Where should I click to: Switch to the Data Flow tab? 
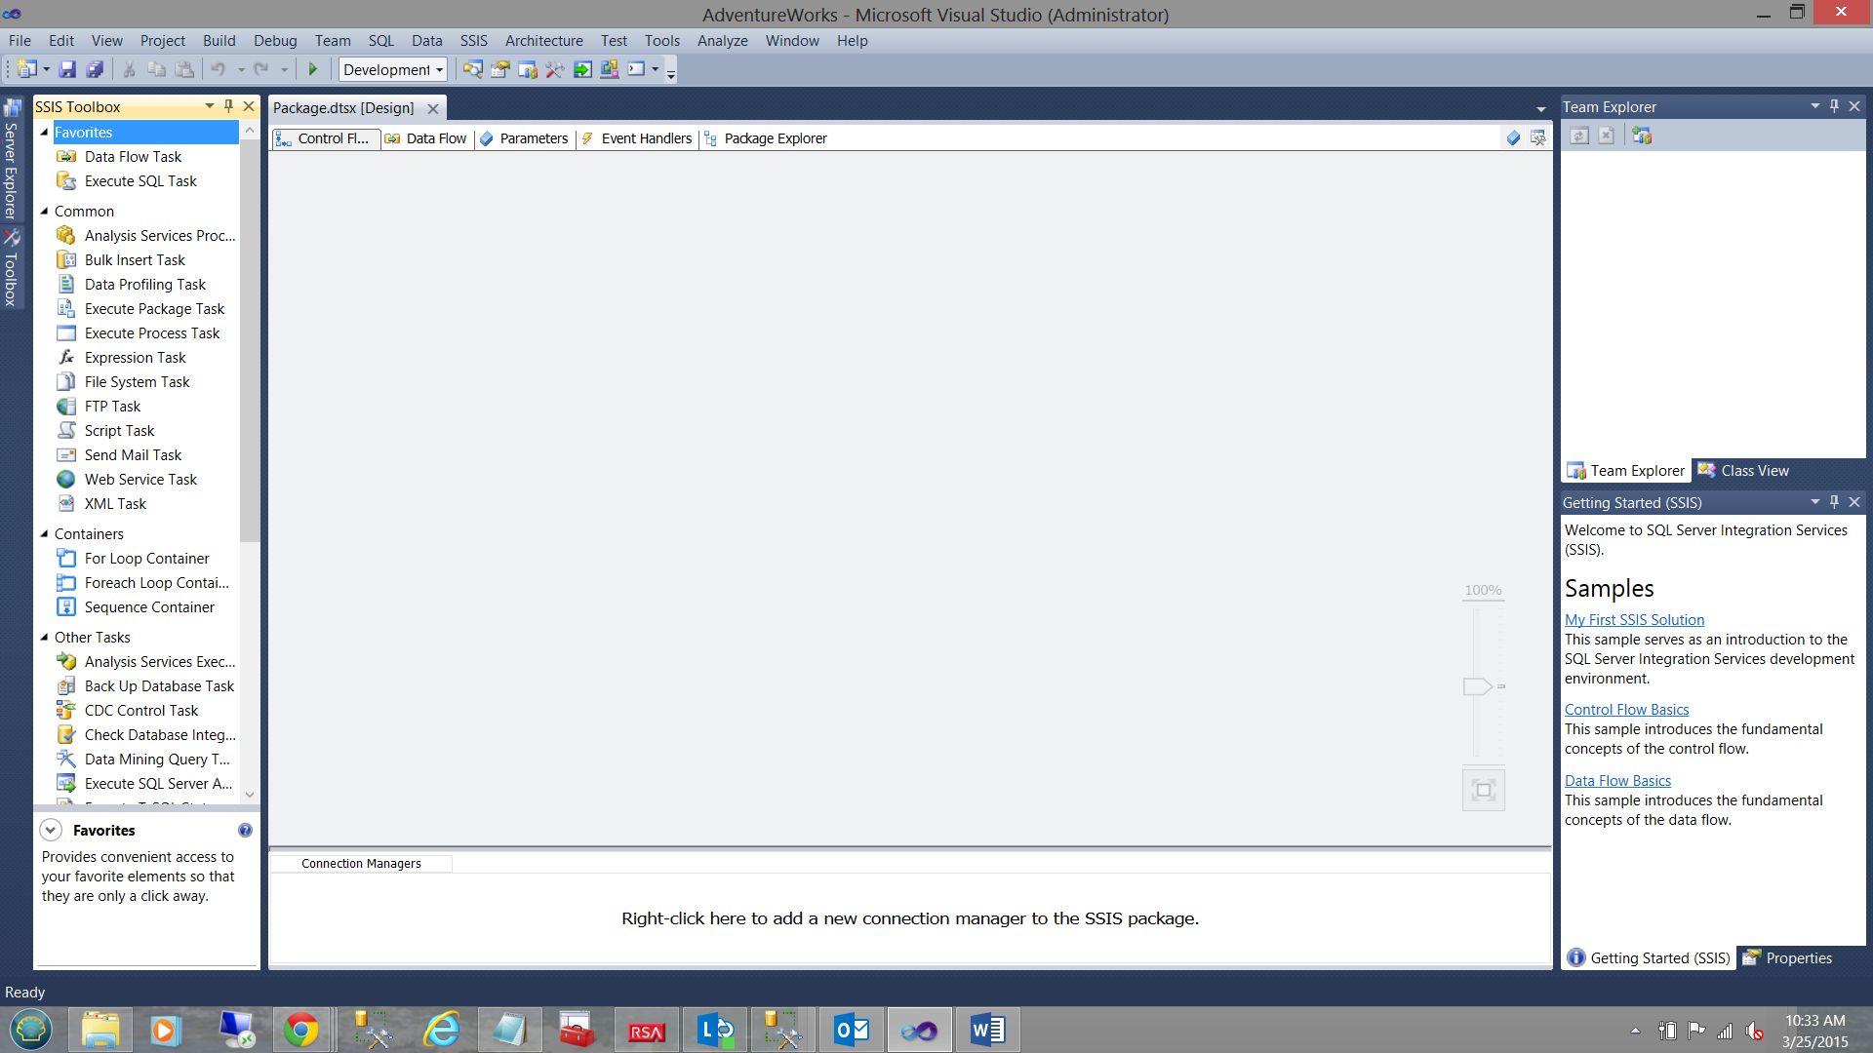click(x=426, y=138)
